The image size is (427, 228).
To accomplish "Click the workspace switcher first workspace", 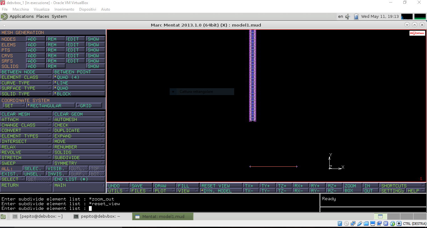I will click(x=380, y=216).
